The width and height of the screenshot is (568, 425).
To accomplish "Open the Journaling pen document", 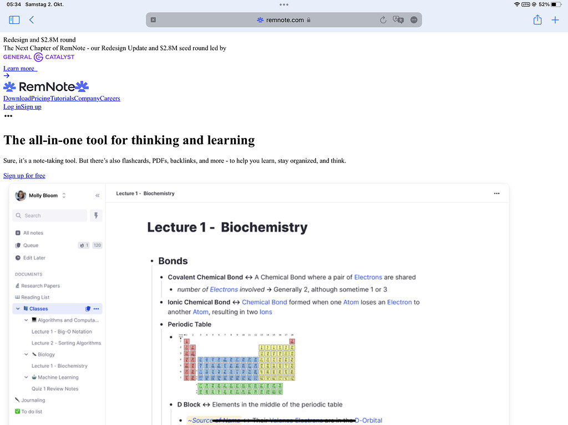I will click(x=19, y=400).
